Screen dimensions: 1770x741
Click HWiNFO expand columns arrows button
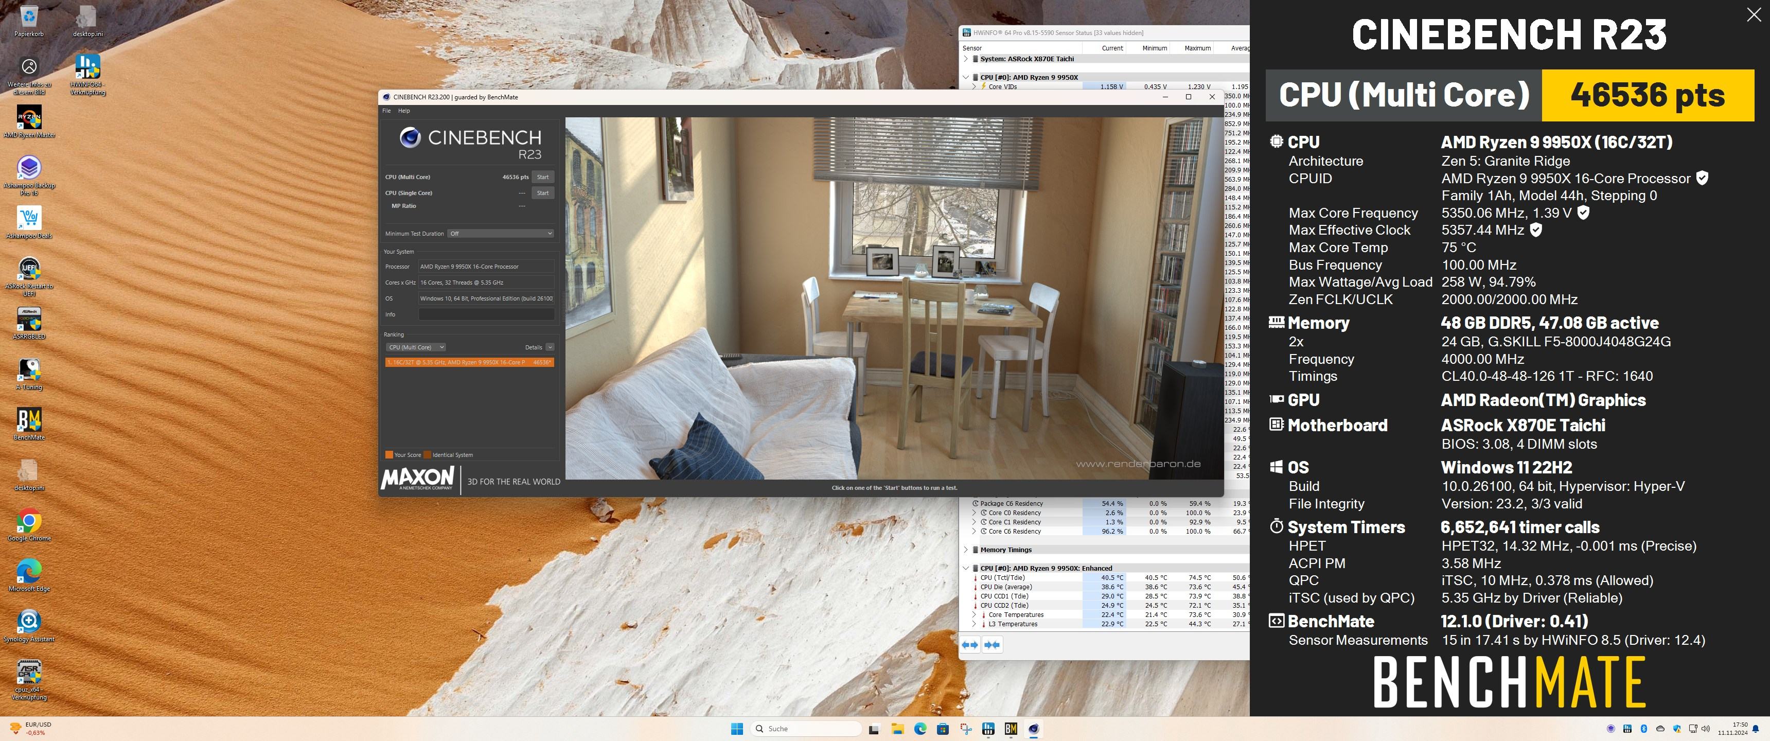[x=969, y=645]
